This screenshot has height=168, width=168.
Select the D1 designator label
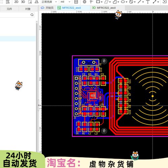point(77,133)
